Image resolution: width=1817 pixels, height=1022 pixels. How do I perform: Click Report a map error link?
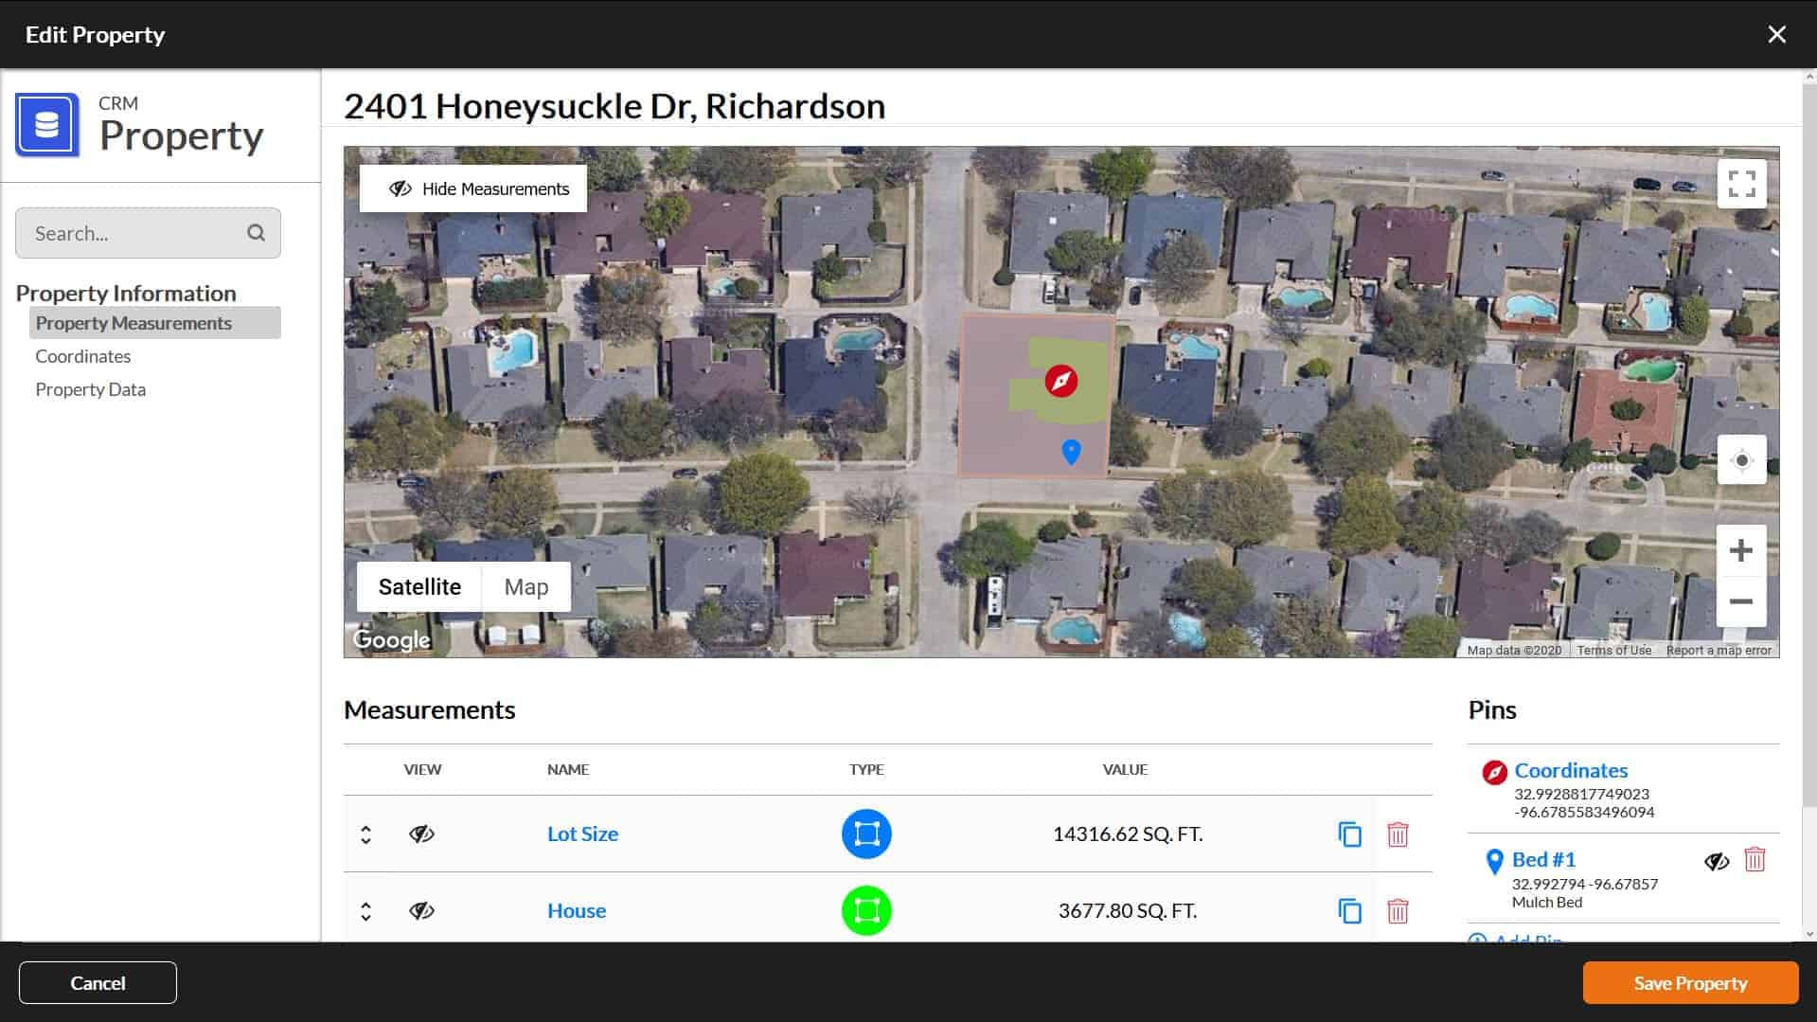1719,650
